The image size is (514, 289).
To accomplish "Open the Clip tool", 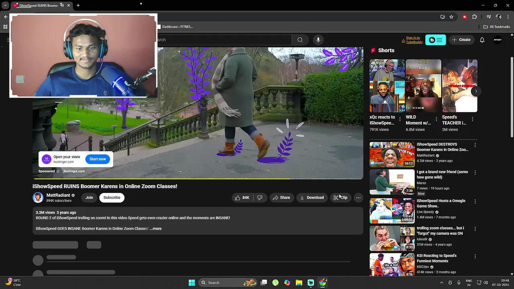I will coord(341,197).
